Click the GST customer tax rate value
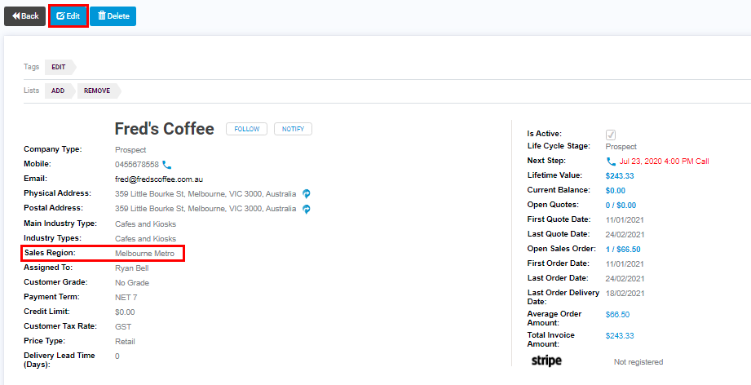The image size is (751, 385). [x=123, y=326]
